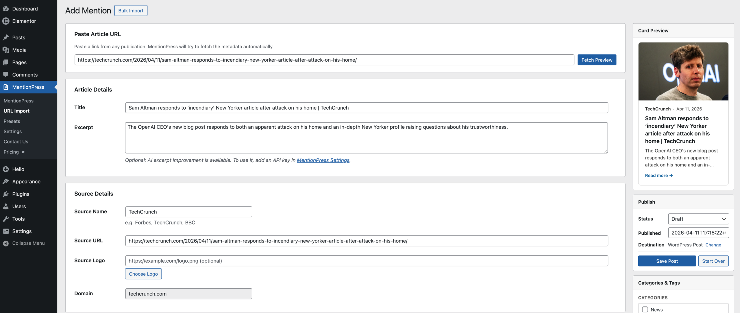
Task: Click the Save Post button
Action: click(667, 261)
